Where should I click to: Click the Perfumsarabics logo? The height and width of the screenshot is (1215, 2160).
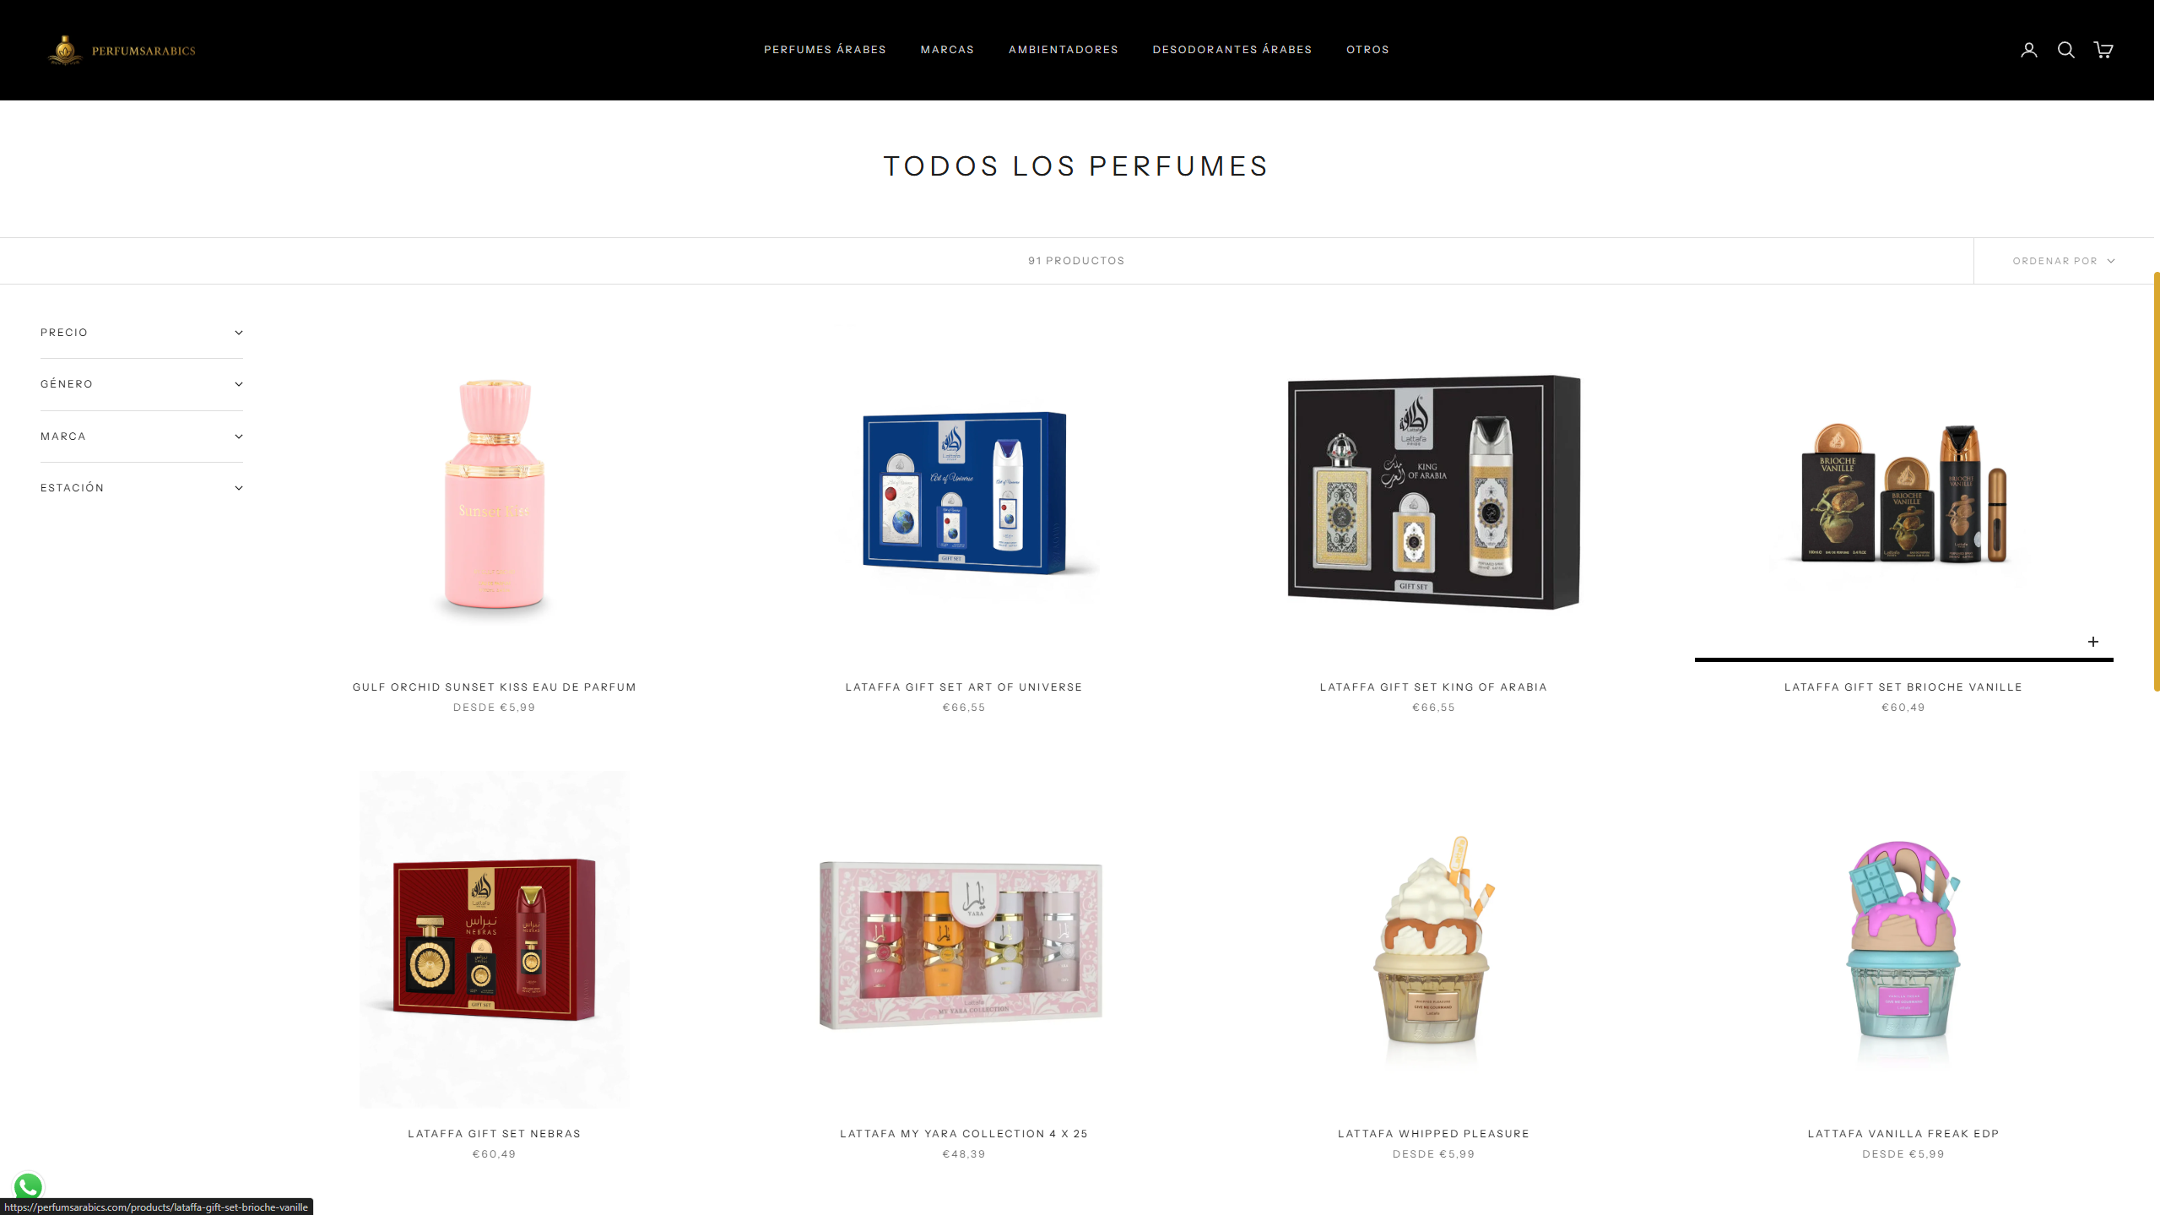point(122,51)
